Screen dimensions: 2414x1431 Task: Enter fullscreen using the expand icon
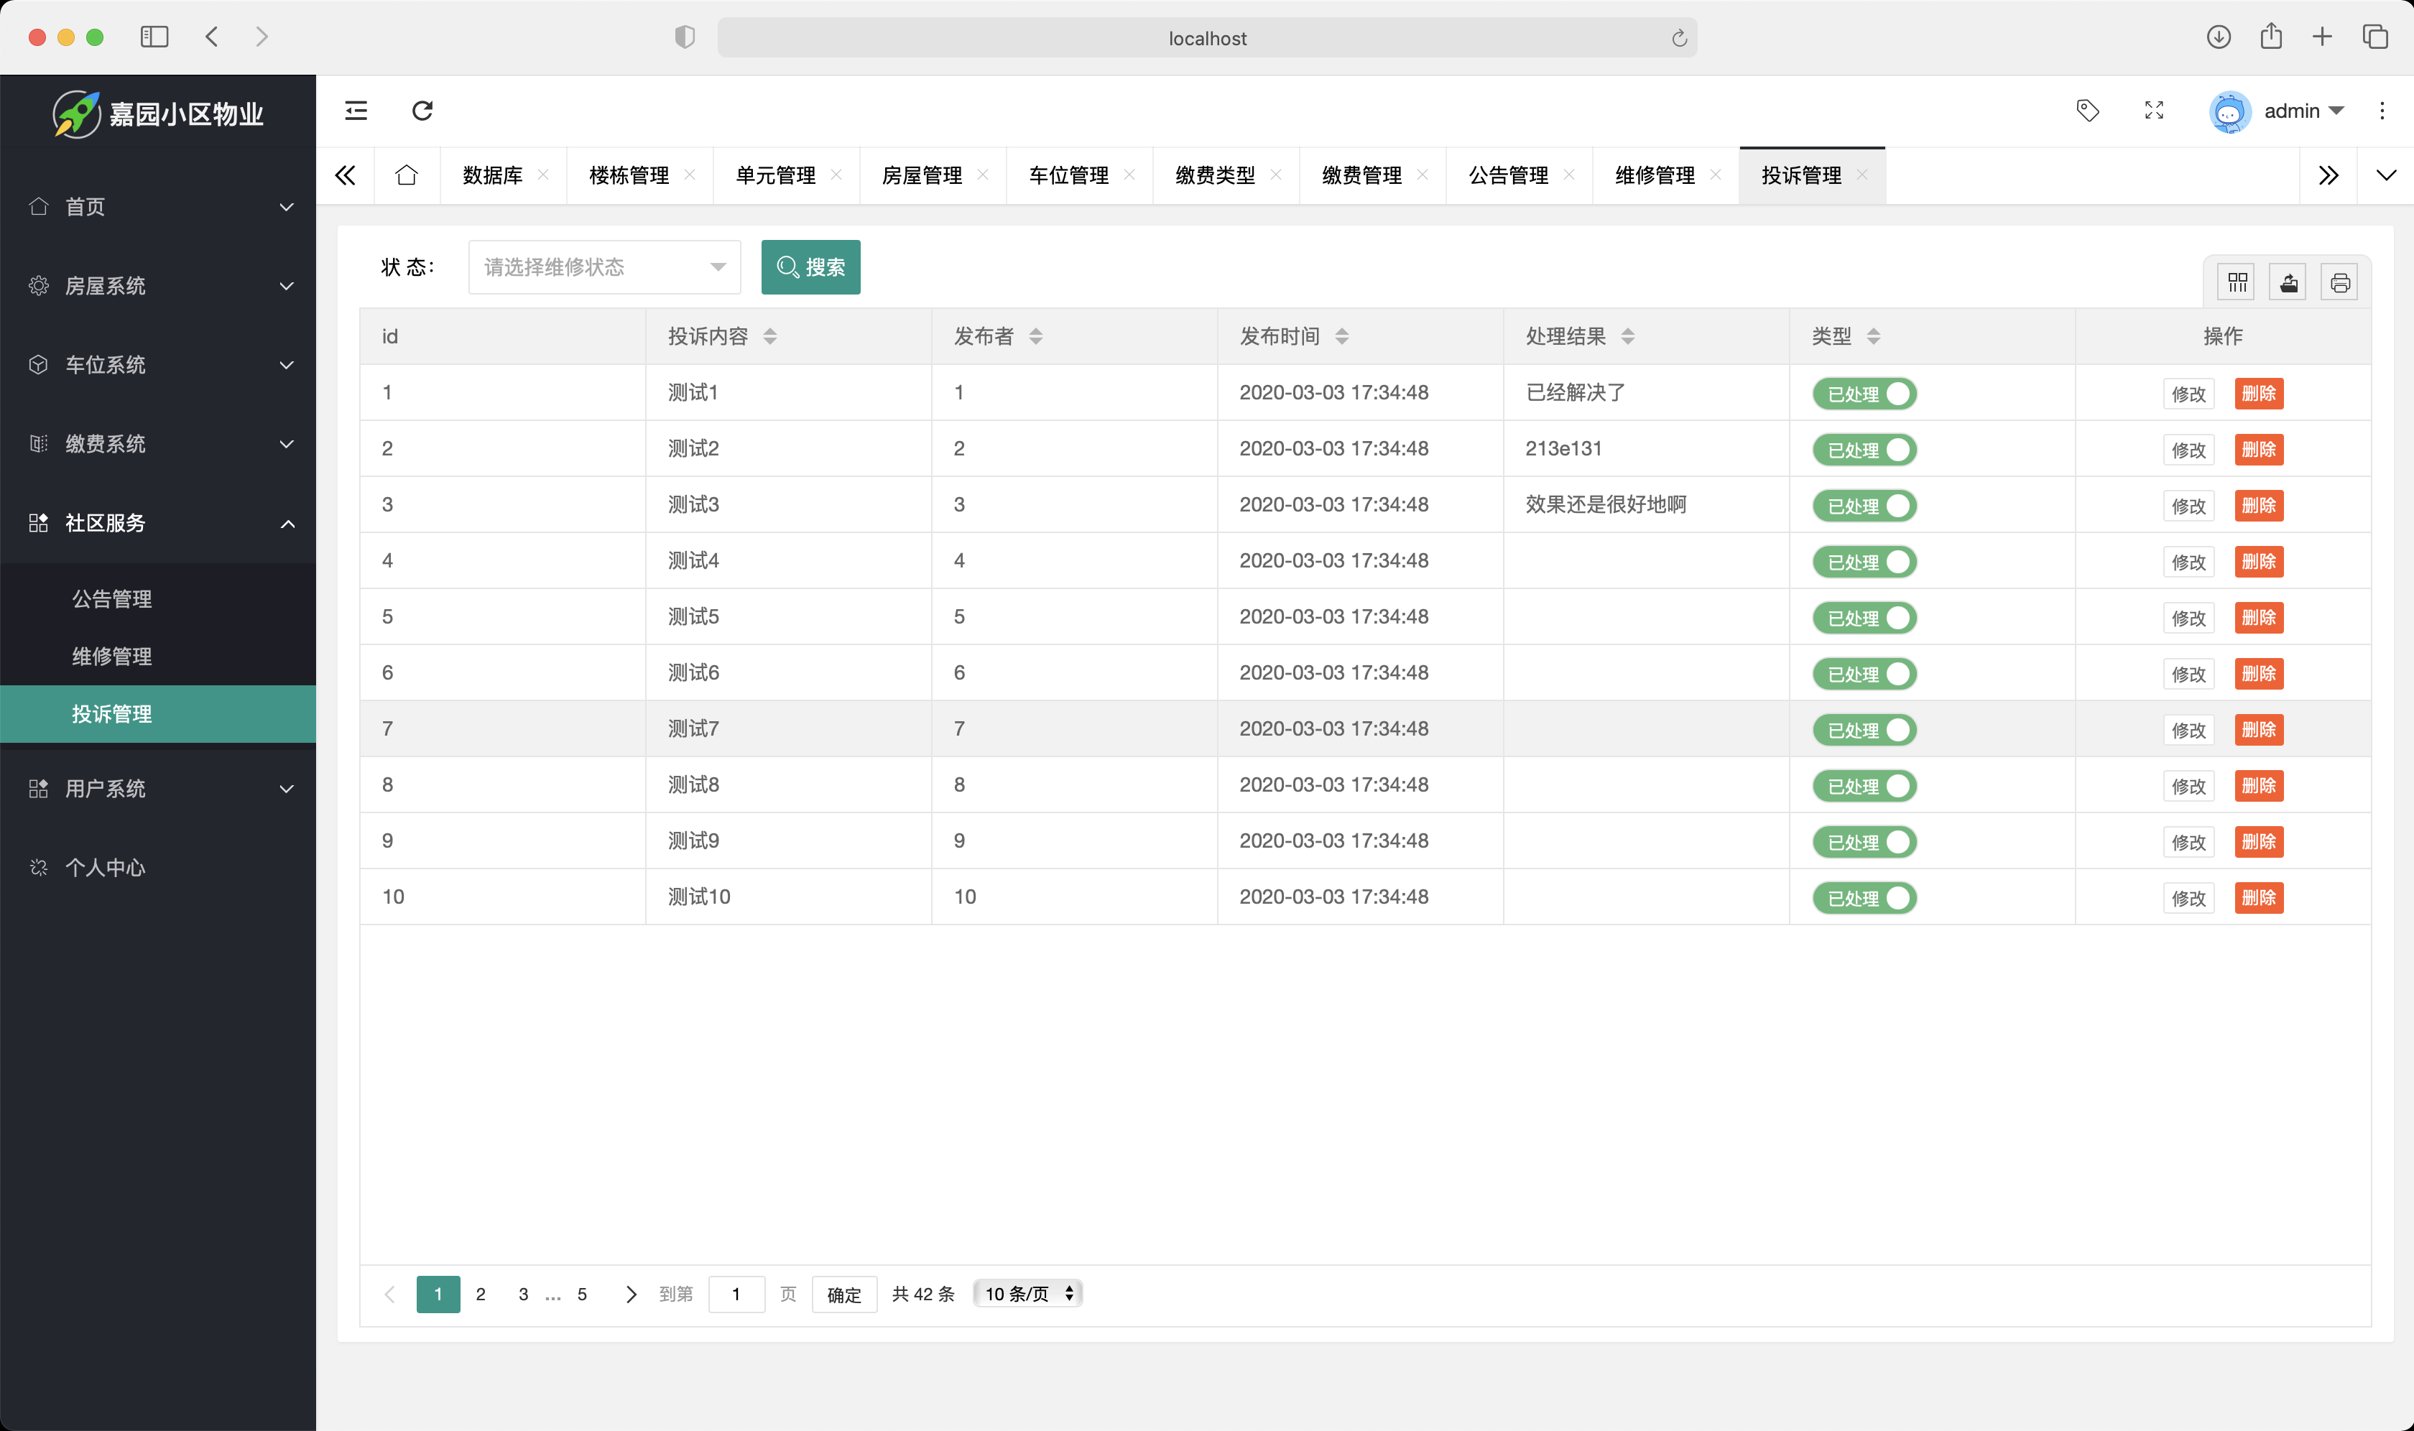[2154, 111]
